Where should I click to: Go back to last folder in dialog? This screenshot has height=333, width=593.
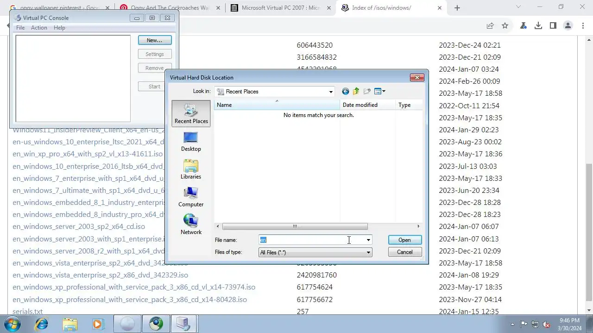pos(345,92)
